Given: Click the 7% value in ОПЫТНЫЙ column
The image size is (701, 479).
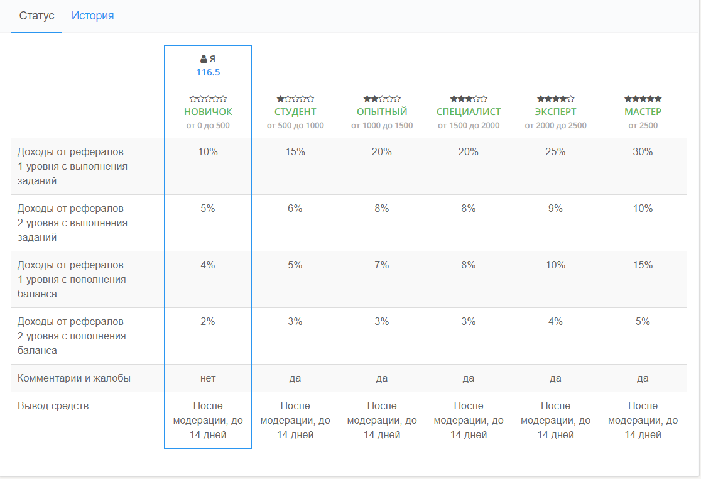Looking at the screenshot, I should 382,265.
